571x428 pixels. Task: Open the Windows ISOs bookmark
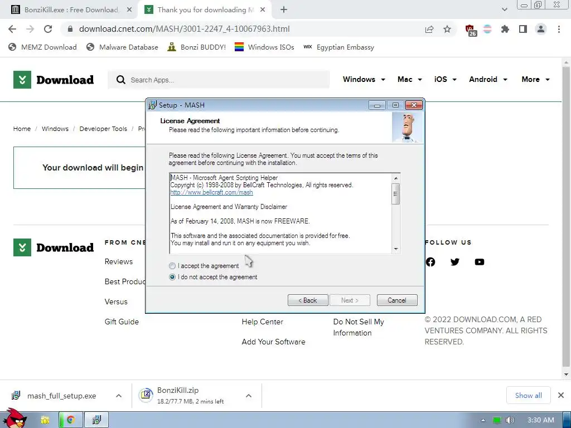coord(264,47)
